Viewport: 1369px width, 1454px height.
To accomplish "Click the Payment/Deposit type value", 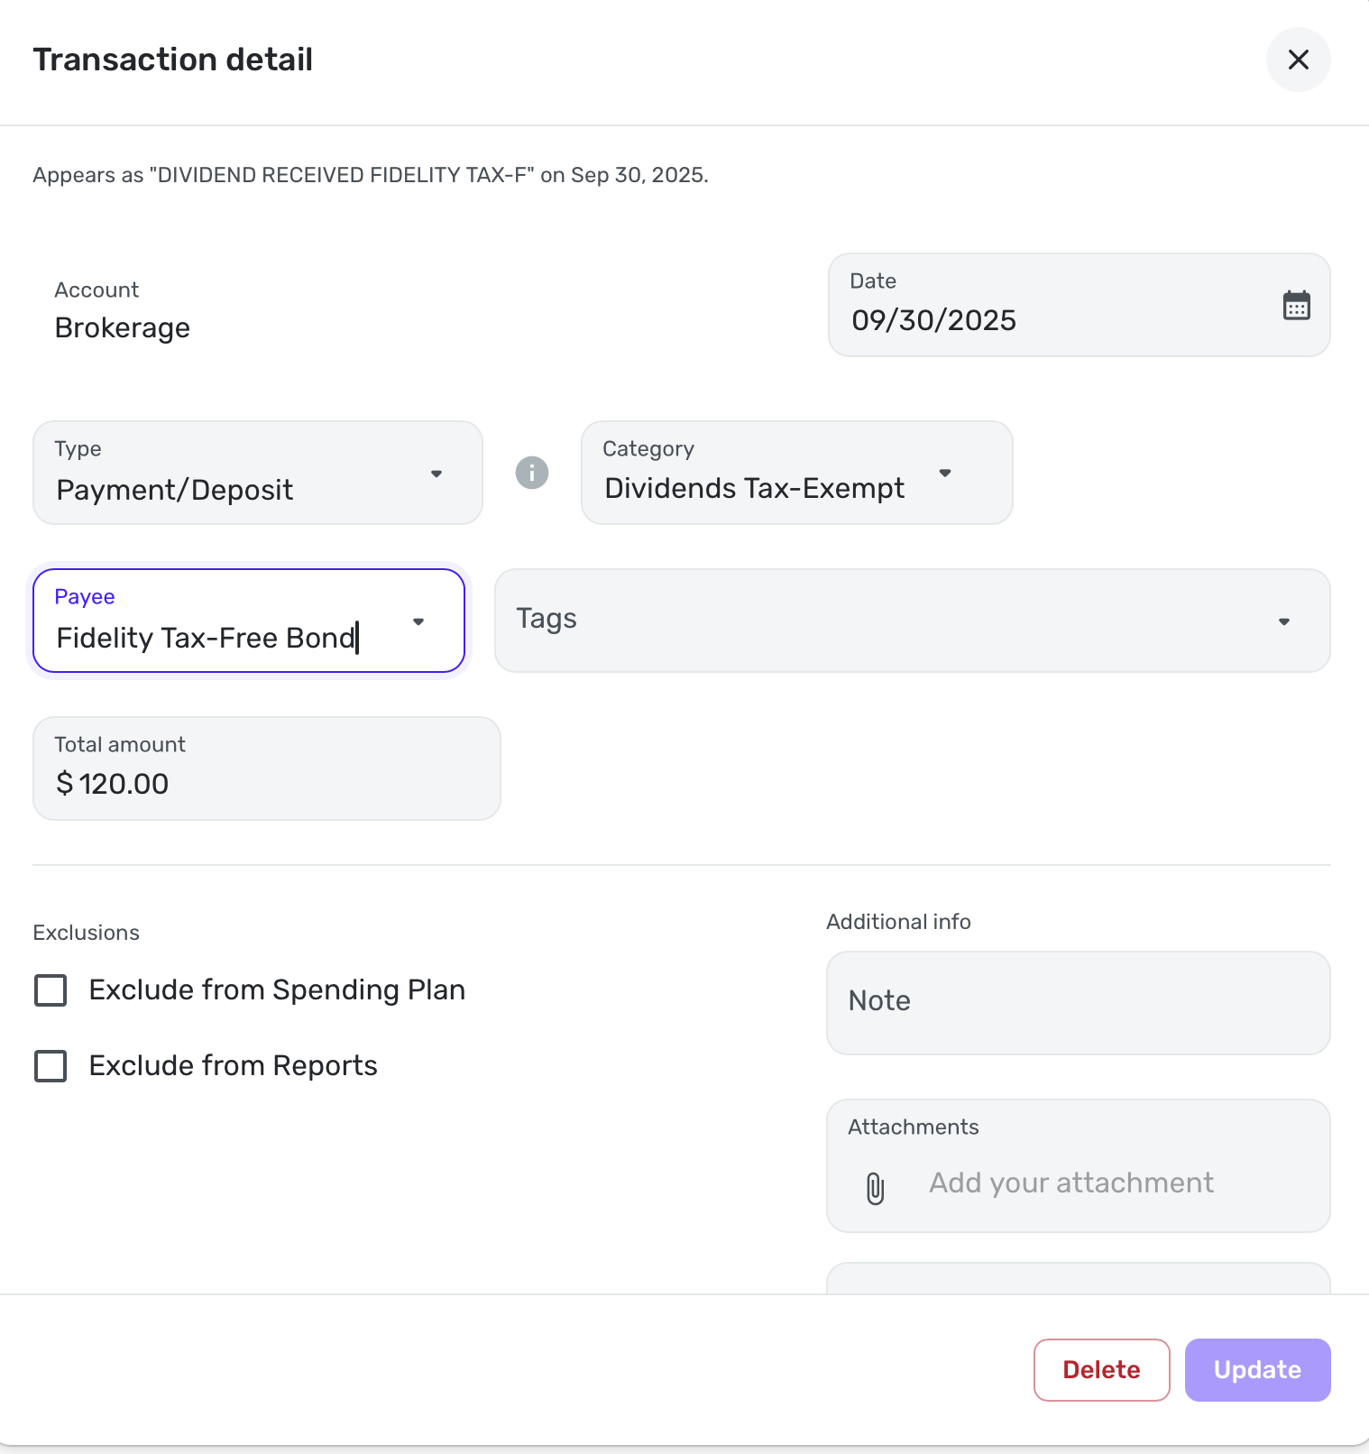I will [175, 490].
